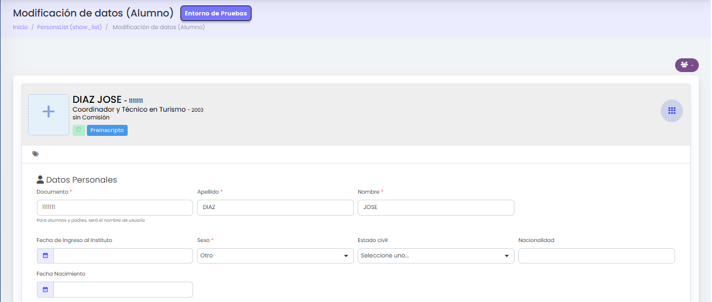Focus the Apellido field containing DIAZ
Screen dimensions: 712x302
point(275,207)
